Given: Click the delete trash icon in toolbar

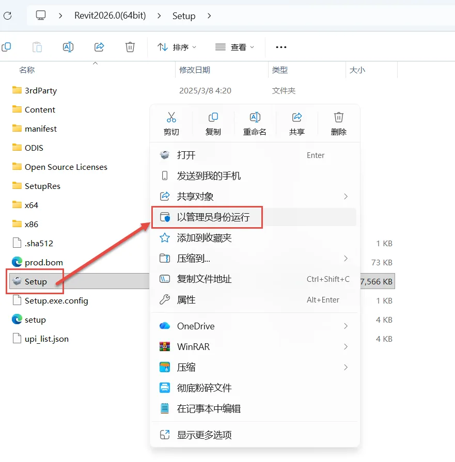Looking at the screenshot, I should click(130, 47).
